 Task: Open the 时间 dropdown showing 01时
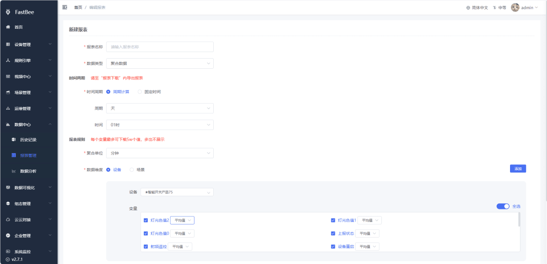[160, 125]
